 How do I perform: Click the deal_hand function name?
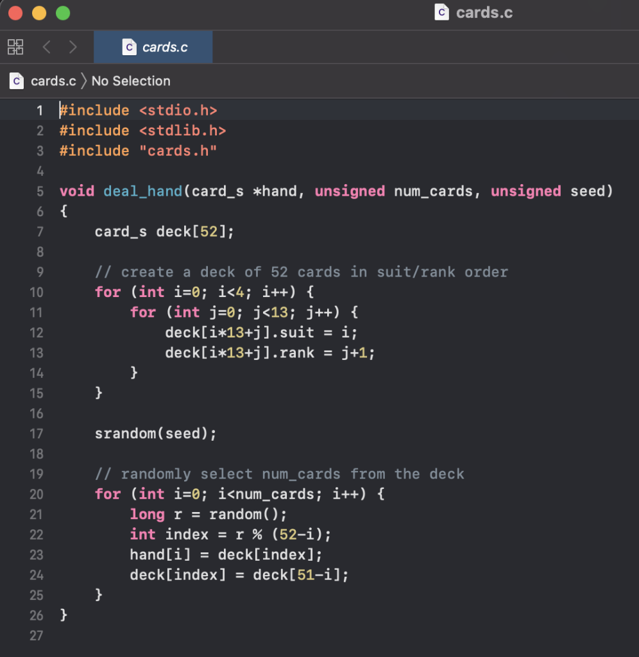pyautogui.click(x=142, y=191)
